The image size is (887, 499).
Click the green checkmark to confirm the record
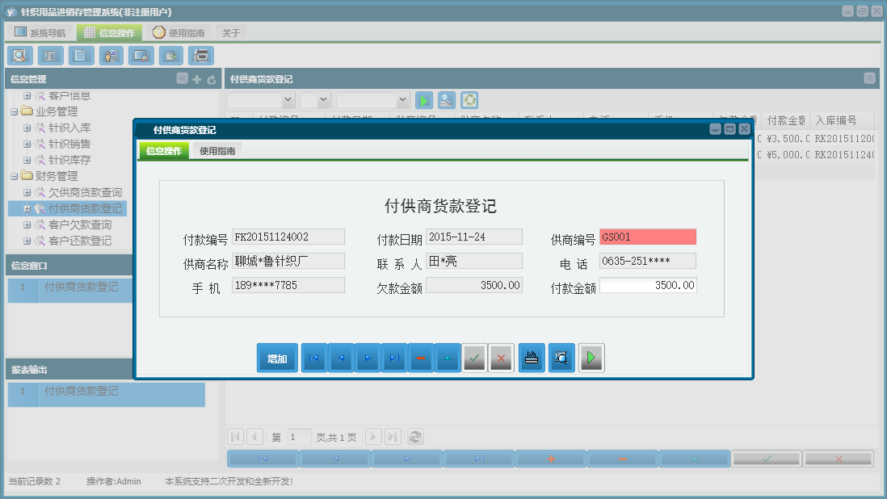(475, 357)
